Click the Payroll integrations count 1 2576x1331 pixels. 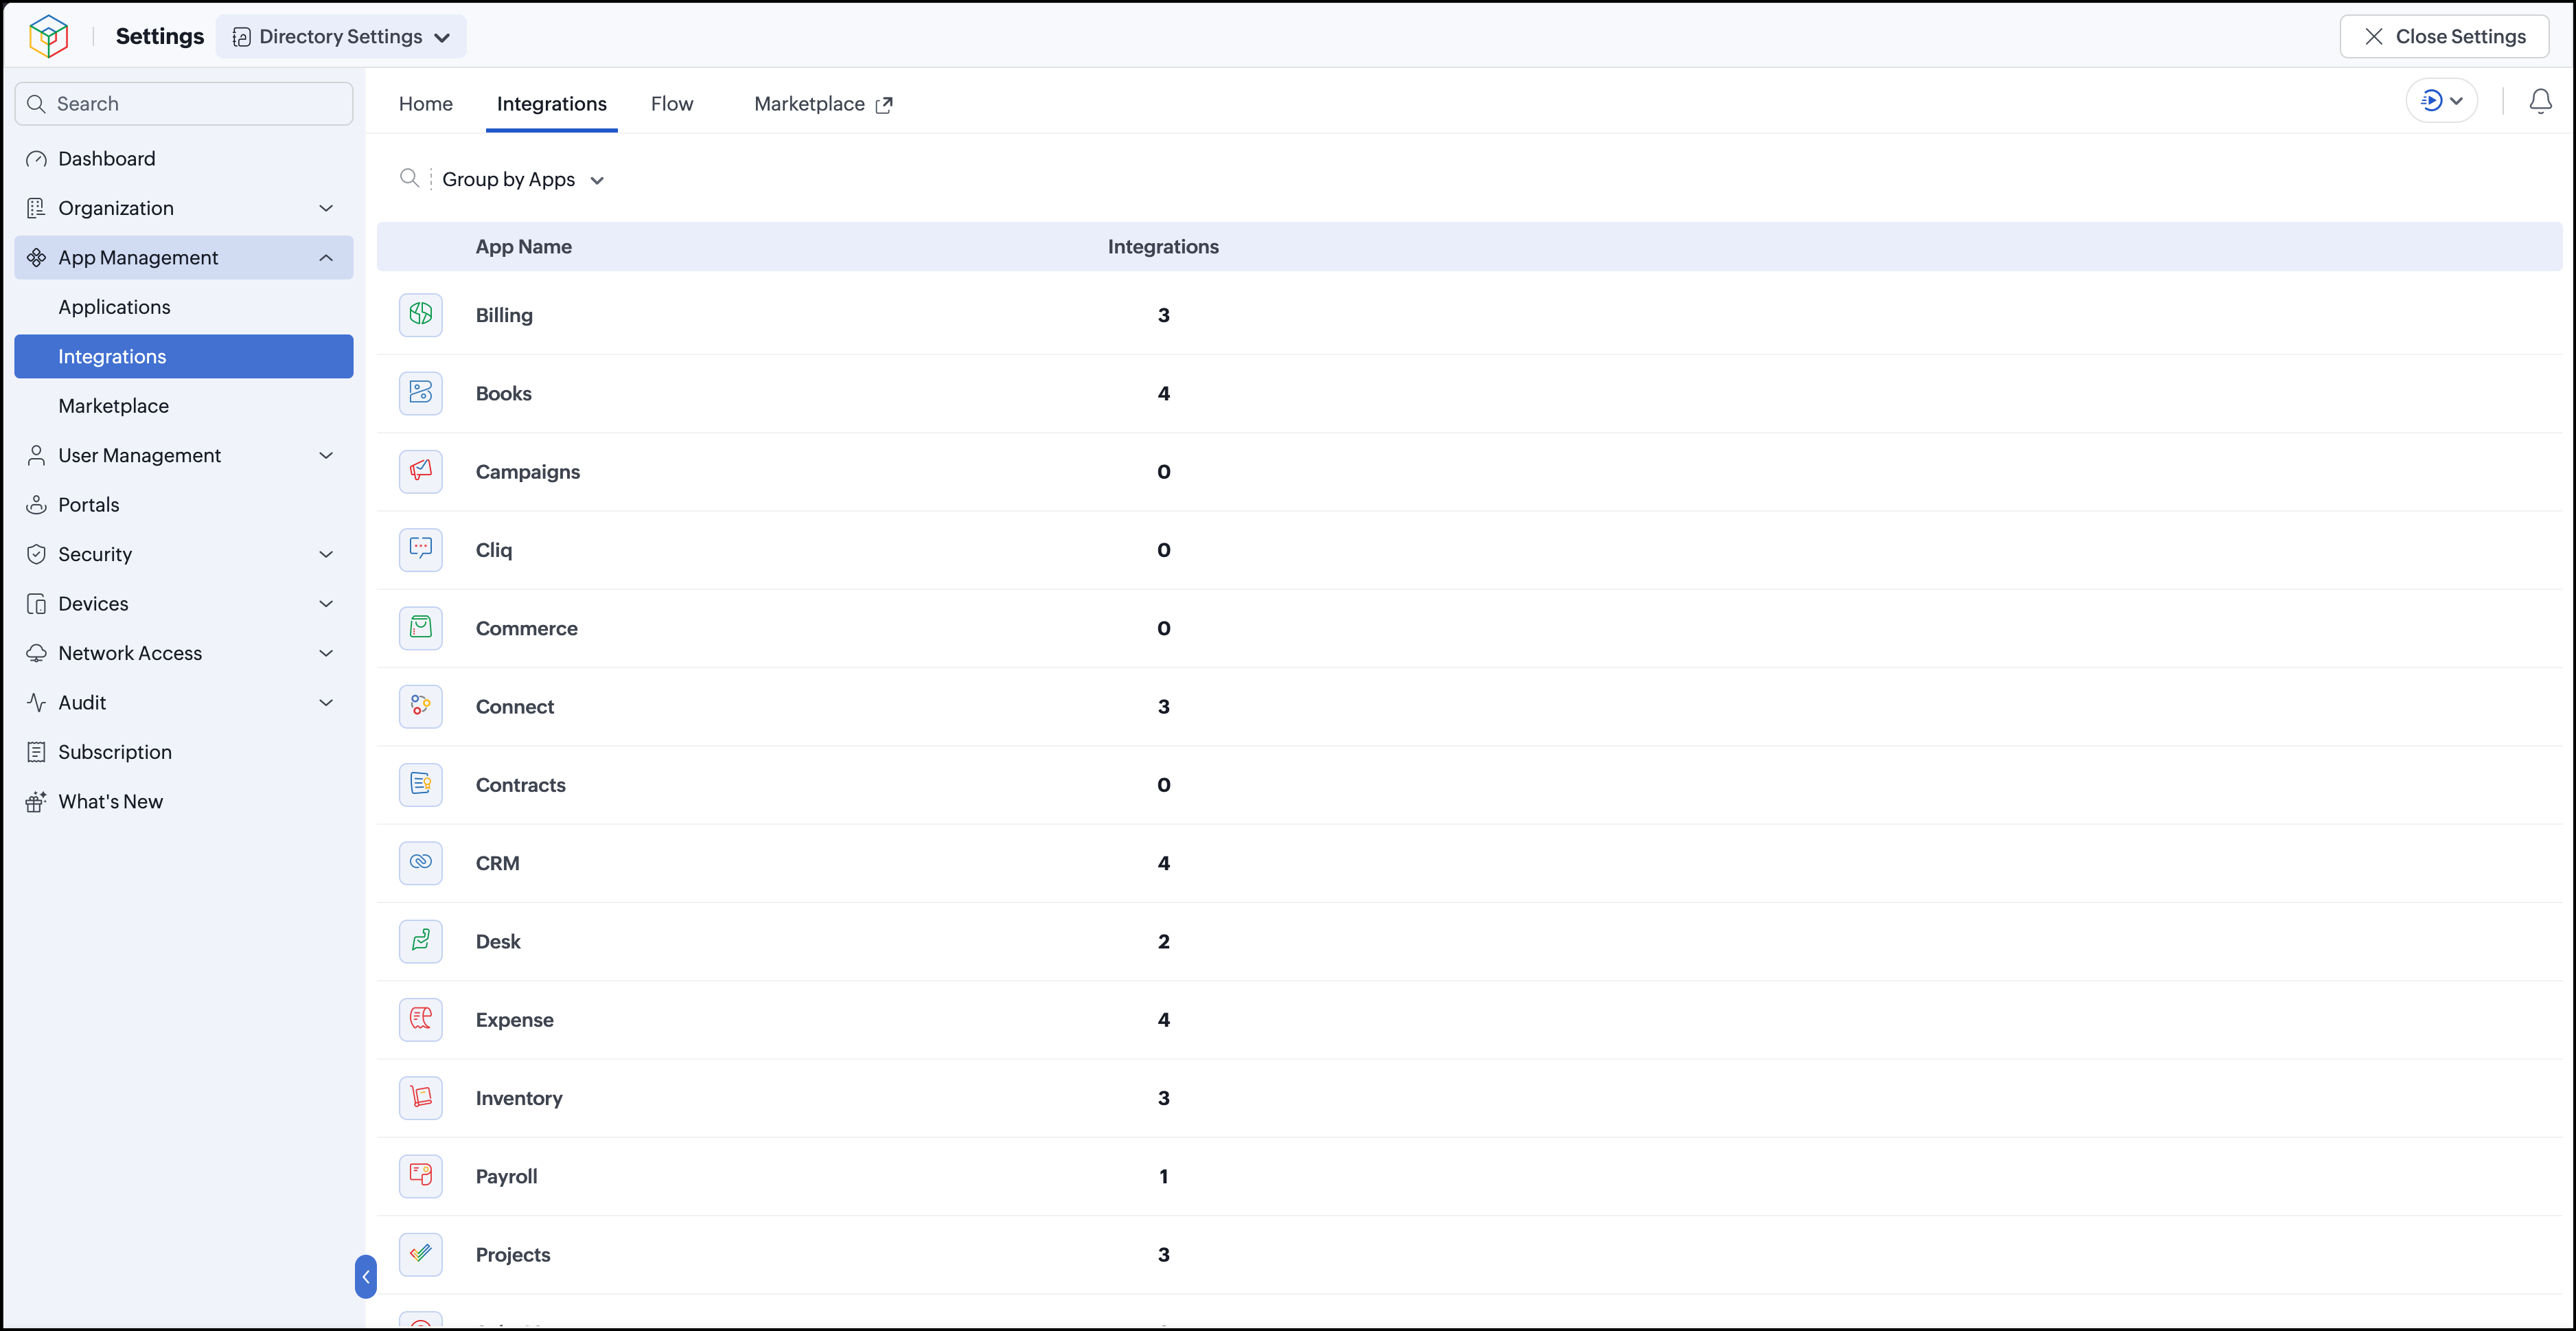pos(1164,1176)
